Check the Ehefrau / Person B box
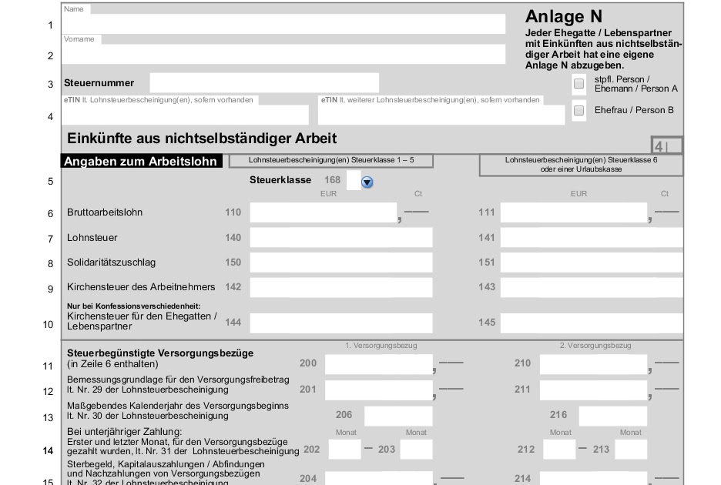The height and width of the screenshot is (485, 721). pos(579,110)
